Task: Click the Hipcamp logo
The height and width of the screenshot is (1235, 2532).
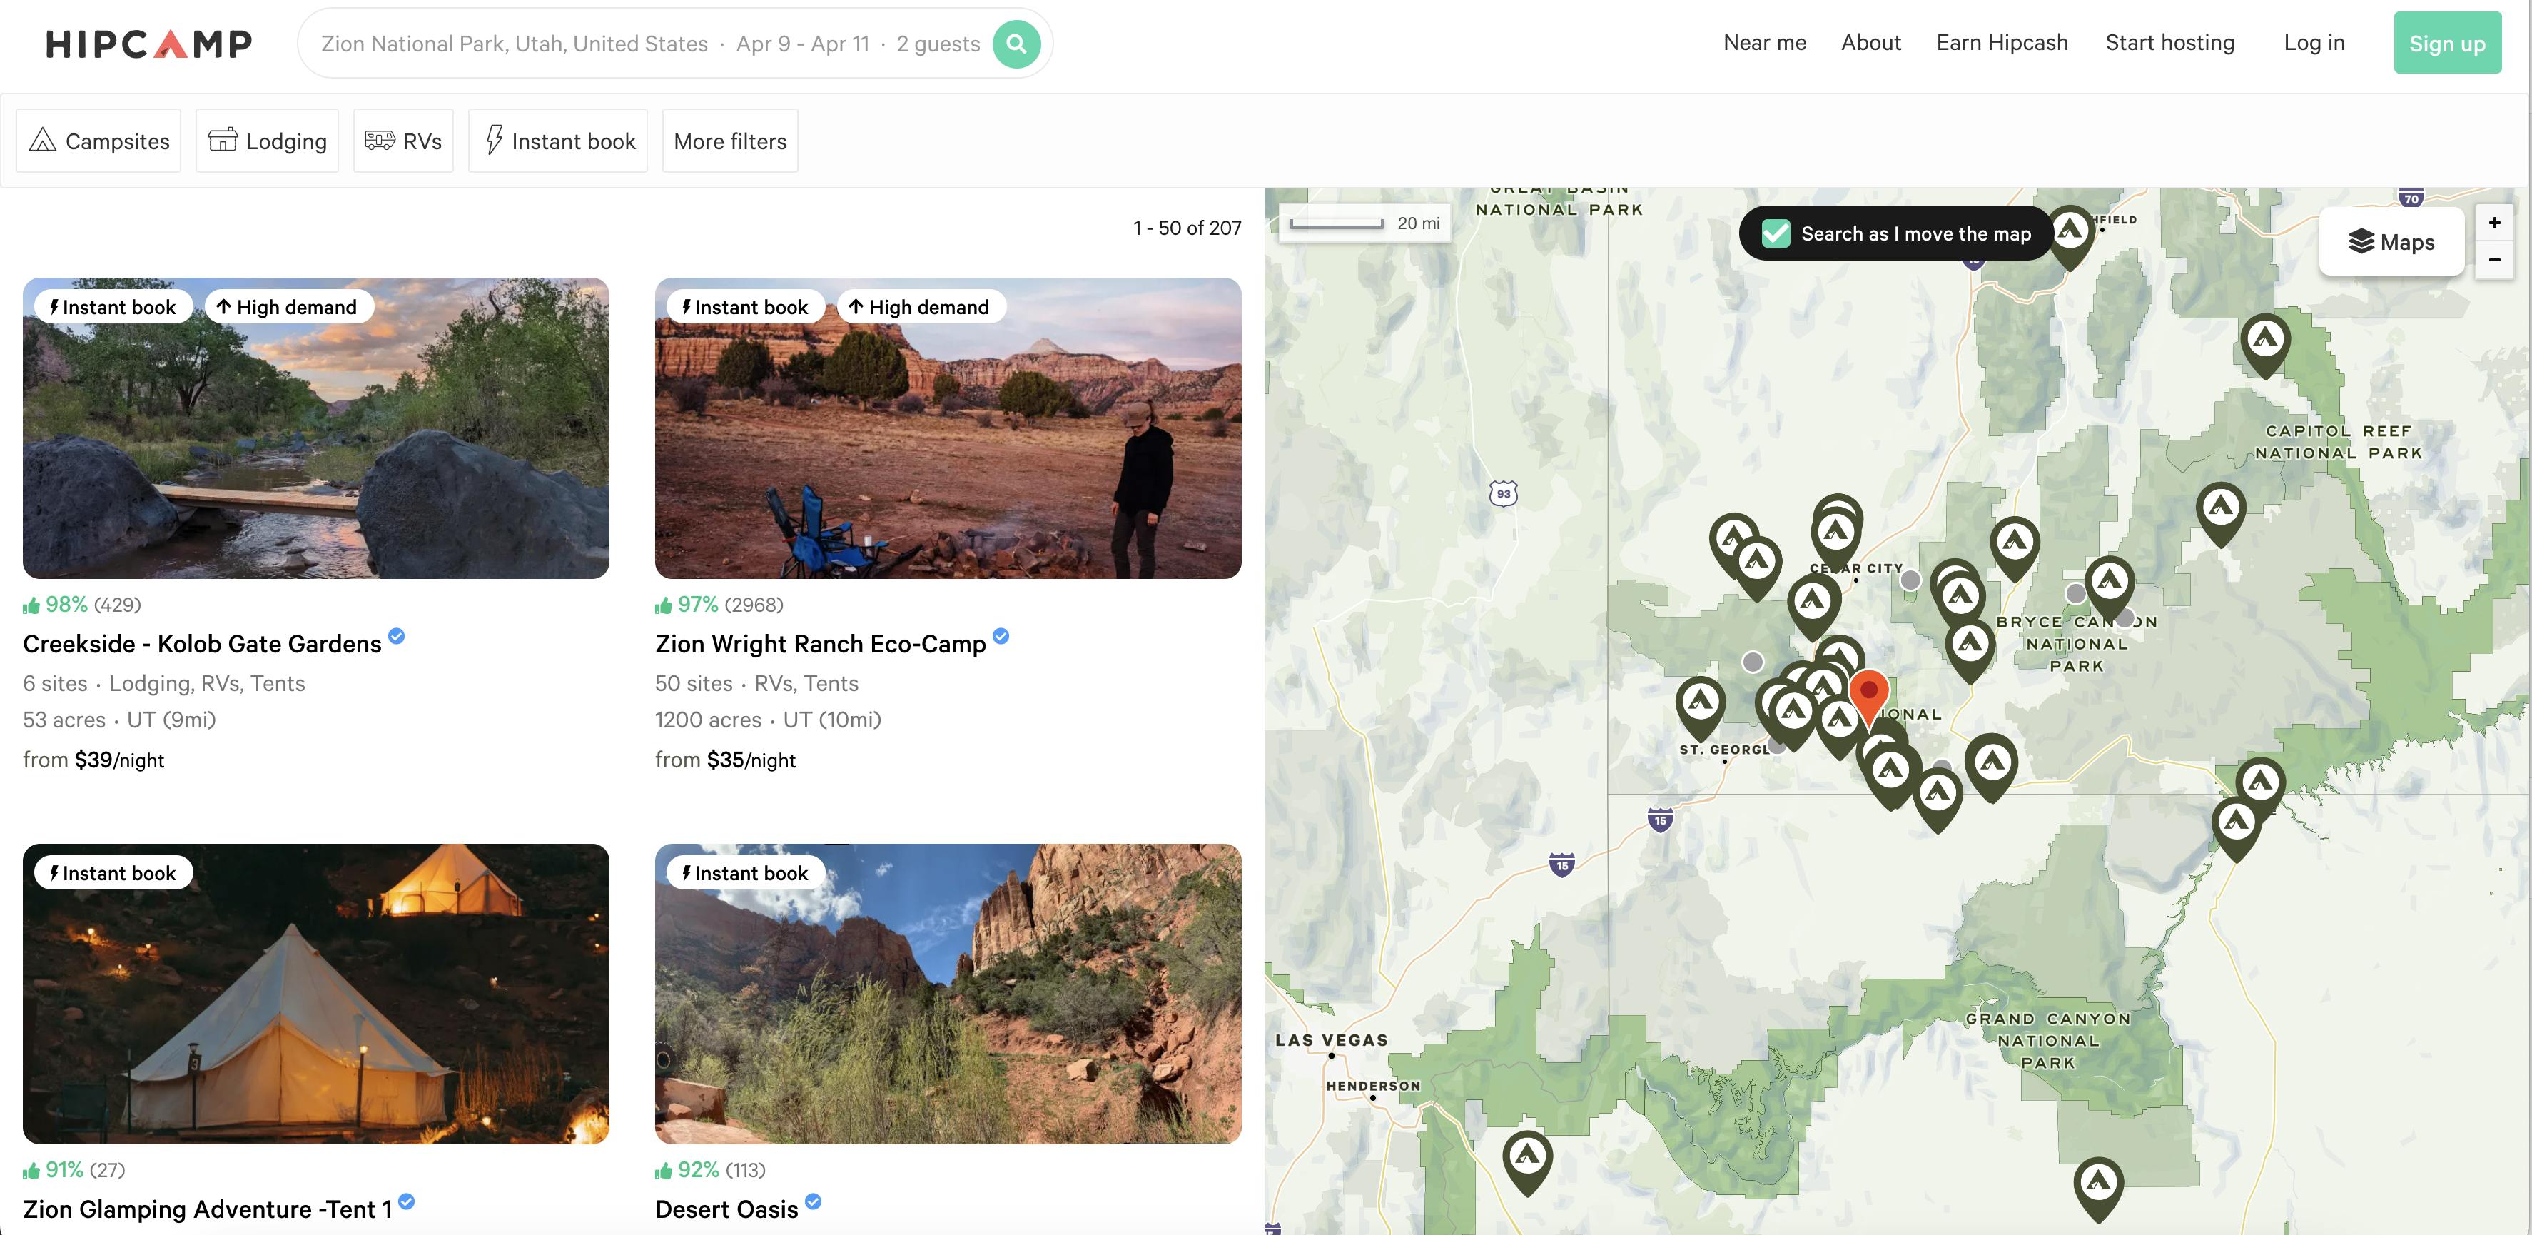Action: tap(148, 44)
